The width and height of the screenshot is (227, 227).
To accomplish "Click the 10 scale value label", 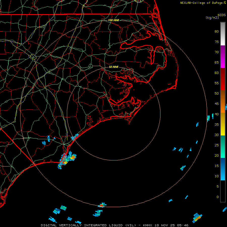I will [217, 176].
